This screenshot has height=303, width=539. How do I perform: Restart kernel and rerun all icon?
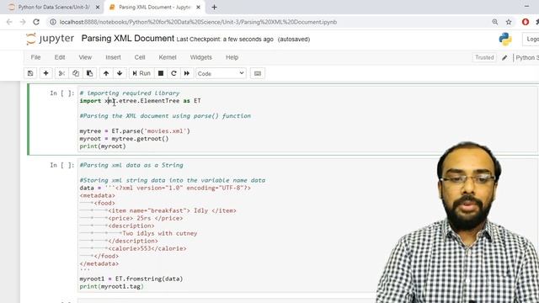click(x=187, y=73)
